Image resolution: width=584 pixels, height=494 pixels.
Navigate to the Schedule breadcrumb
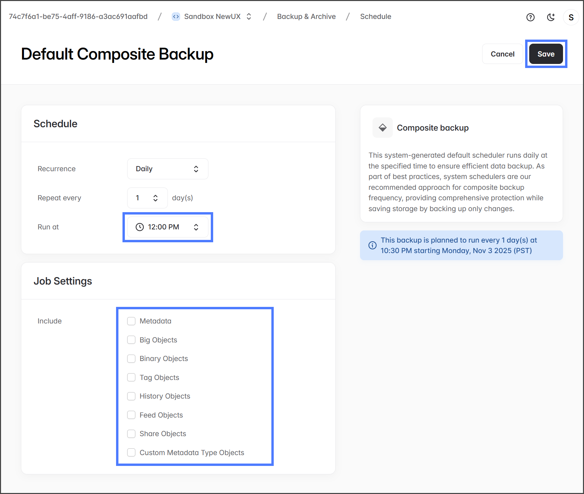click(x=376, y=17)
